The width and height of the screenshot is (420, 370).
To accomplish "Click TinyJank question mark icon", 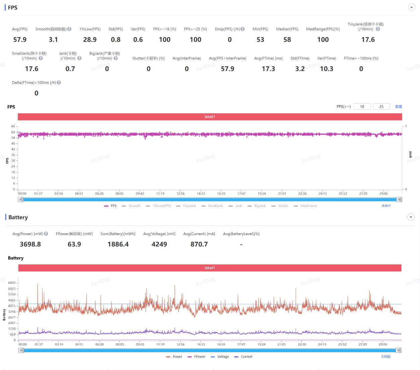I will tap(378, 29).
